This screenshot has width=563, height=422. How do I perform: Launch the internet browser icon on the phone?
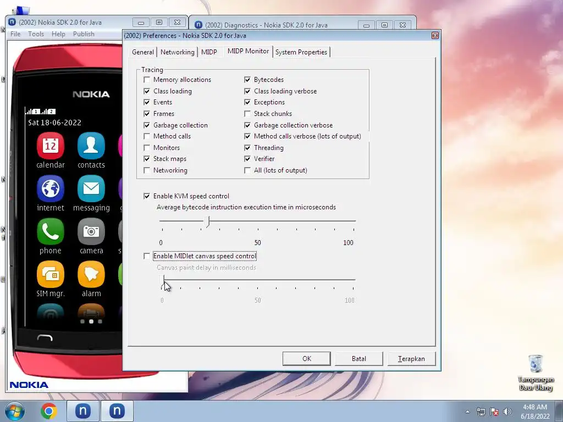(50, 189)
